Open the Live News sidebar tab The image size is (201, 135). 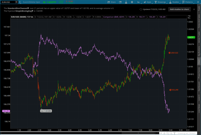click(x=199, y=108)
